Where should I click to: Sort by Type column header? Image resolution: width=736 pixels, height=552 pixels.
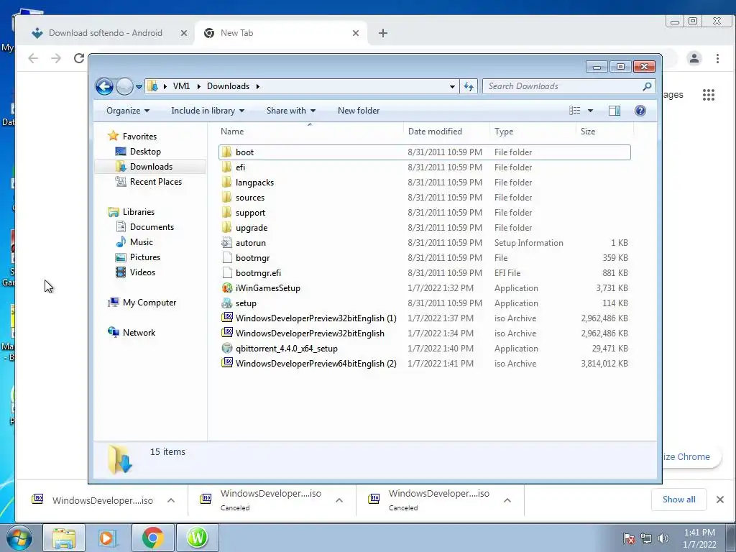coord(533,132)
